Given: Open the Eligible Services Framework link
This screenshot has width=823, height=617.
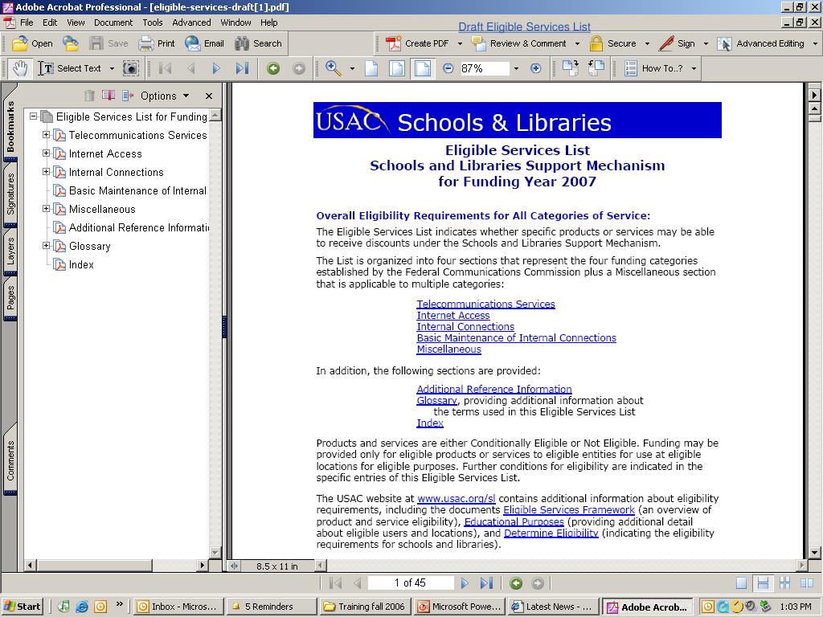Looking at the screenshot, I should tap(569, 510).
